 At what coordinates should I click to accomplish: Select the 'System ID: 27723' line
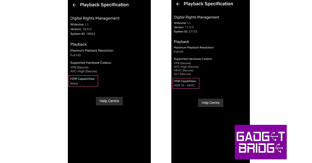click(x=185, y=31)
